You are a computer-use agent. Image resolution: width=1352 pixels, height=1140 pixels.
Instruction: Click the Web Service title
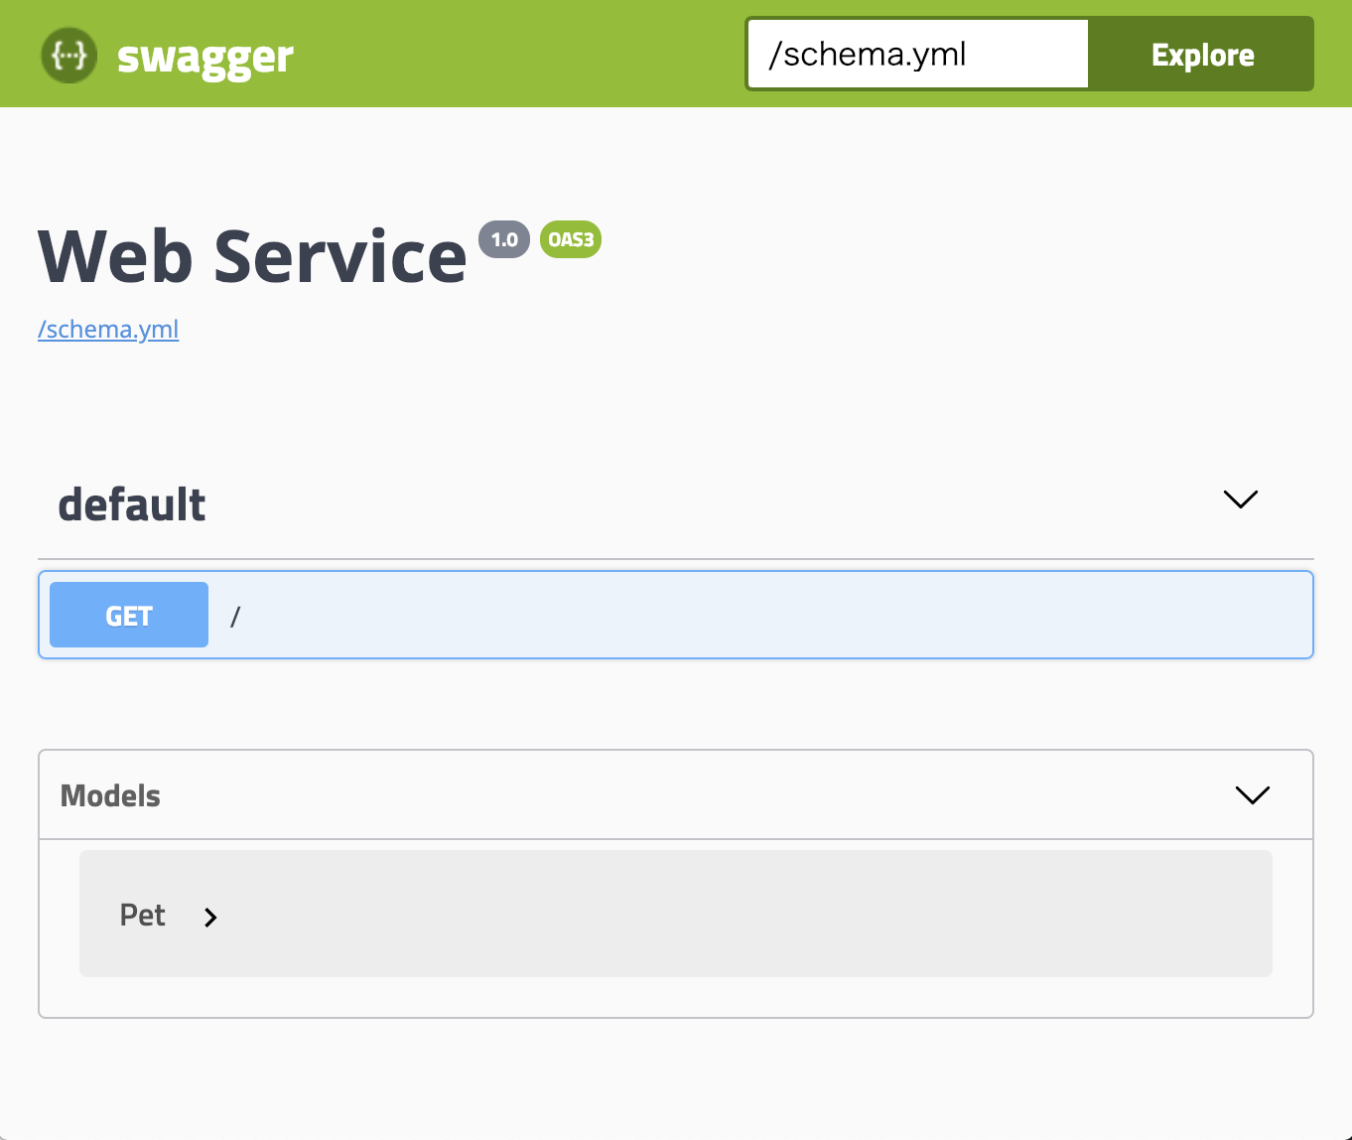[252, 256]
